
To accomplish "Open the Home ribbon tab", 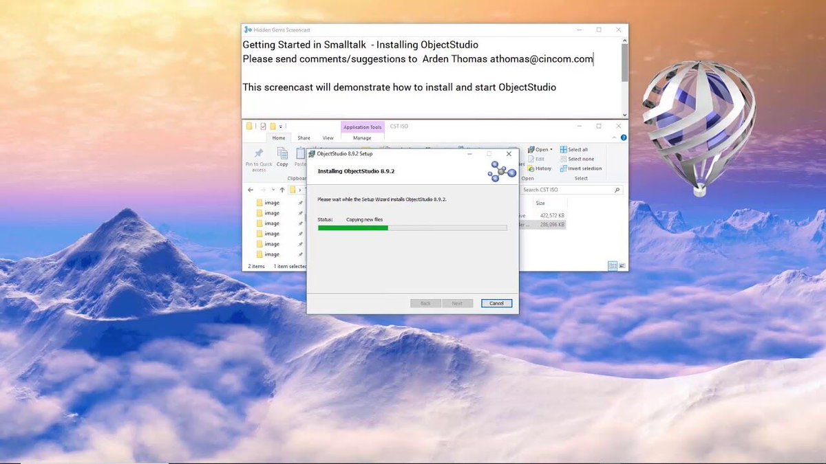I will click(278, 138).
